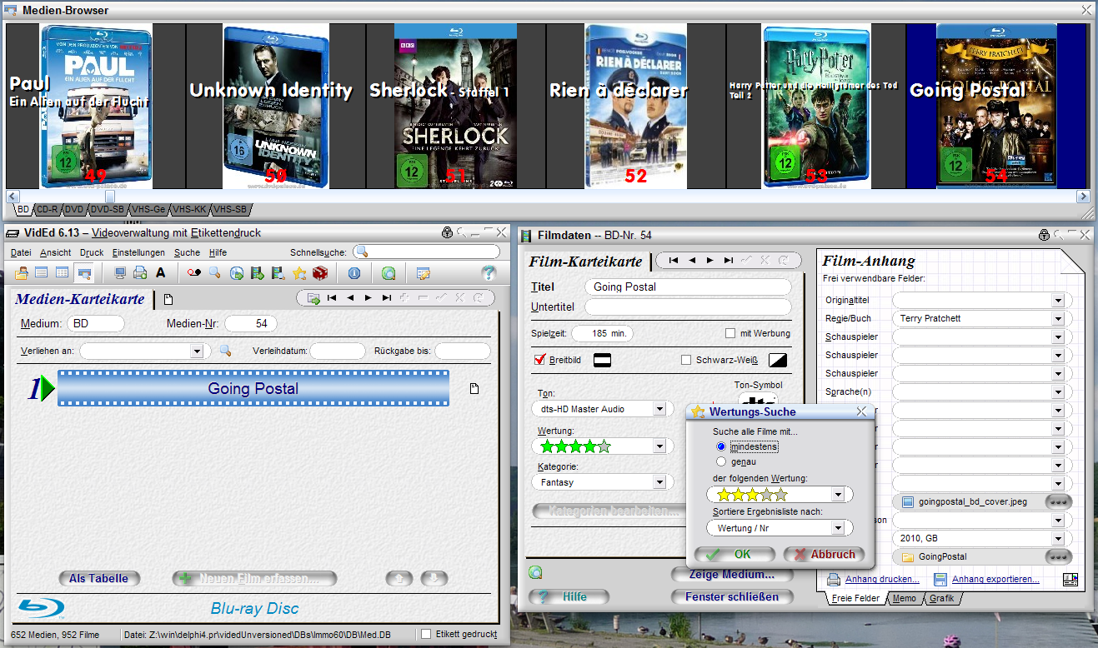Click the notepad edit icon in toolbar
This screenshot has width=1098, height=648.
point(423,272)
